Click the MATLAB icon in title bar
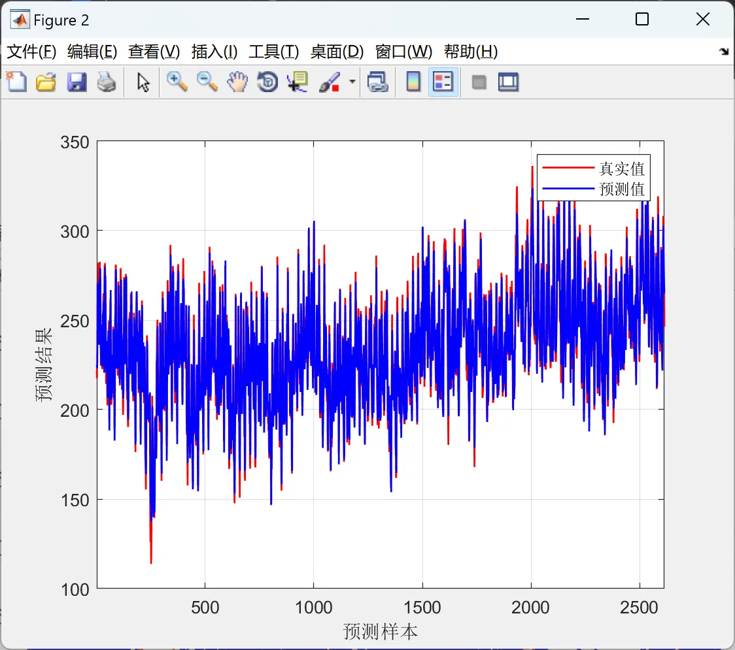 [20, 20]
